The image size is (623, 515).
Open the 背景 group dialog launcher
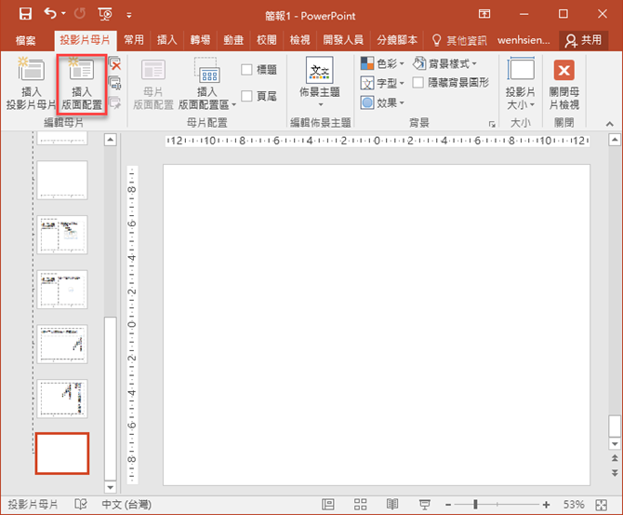pos(492,124)
